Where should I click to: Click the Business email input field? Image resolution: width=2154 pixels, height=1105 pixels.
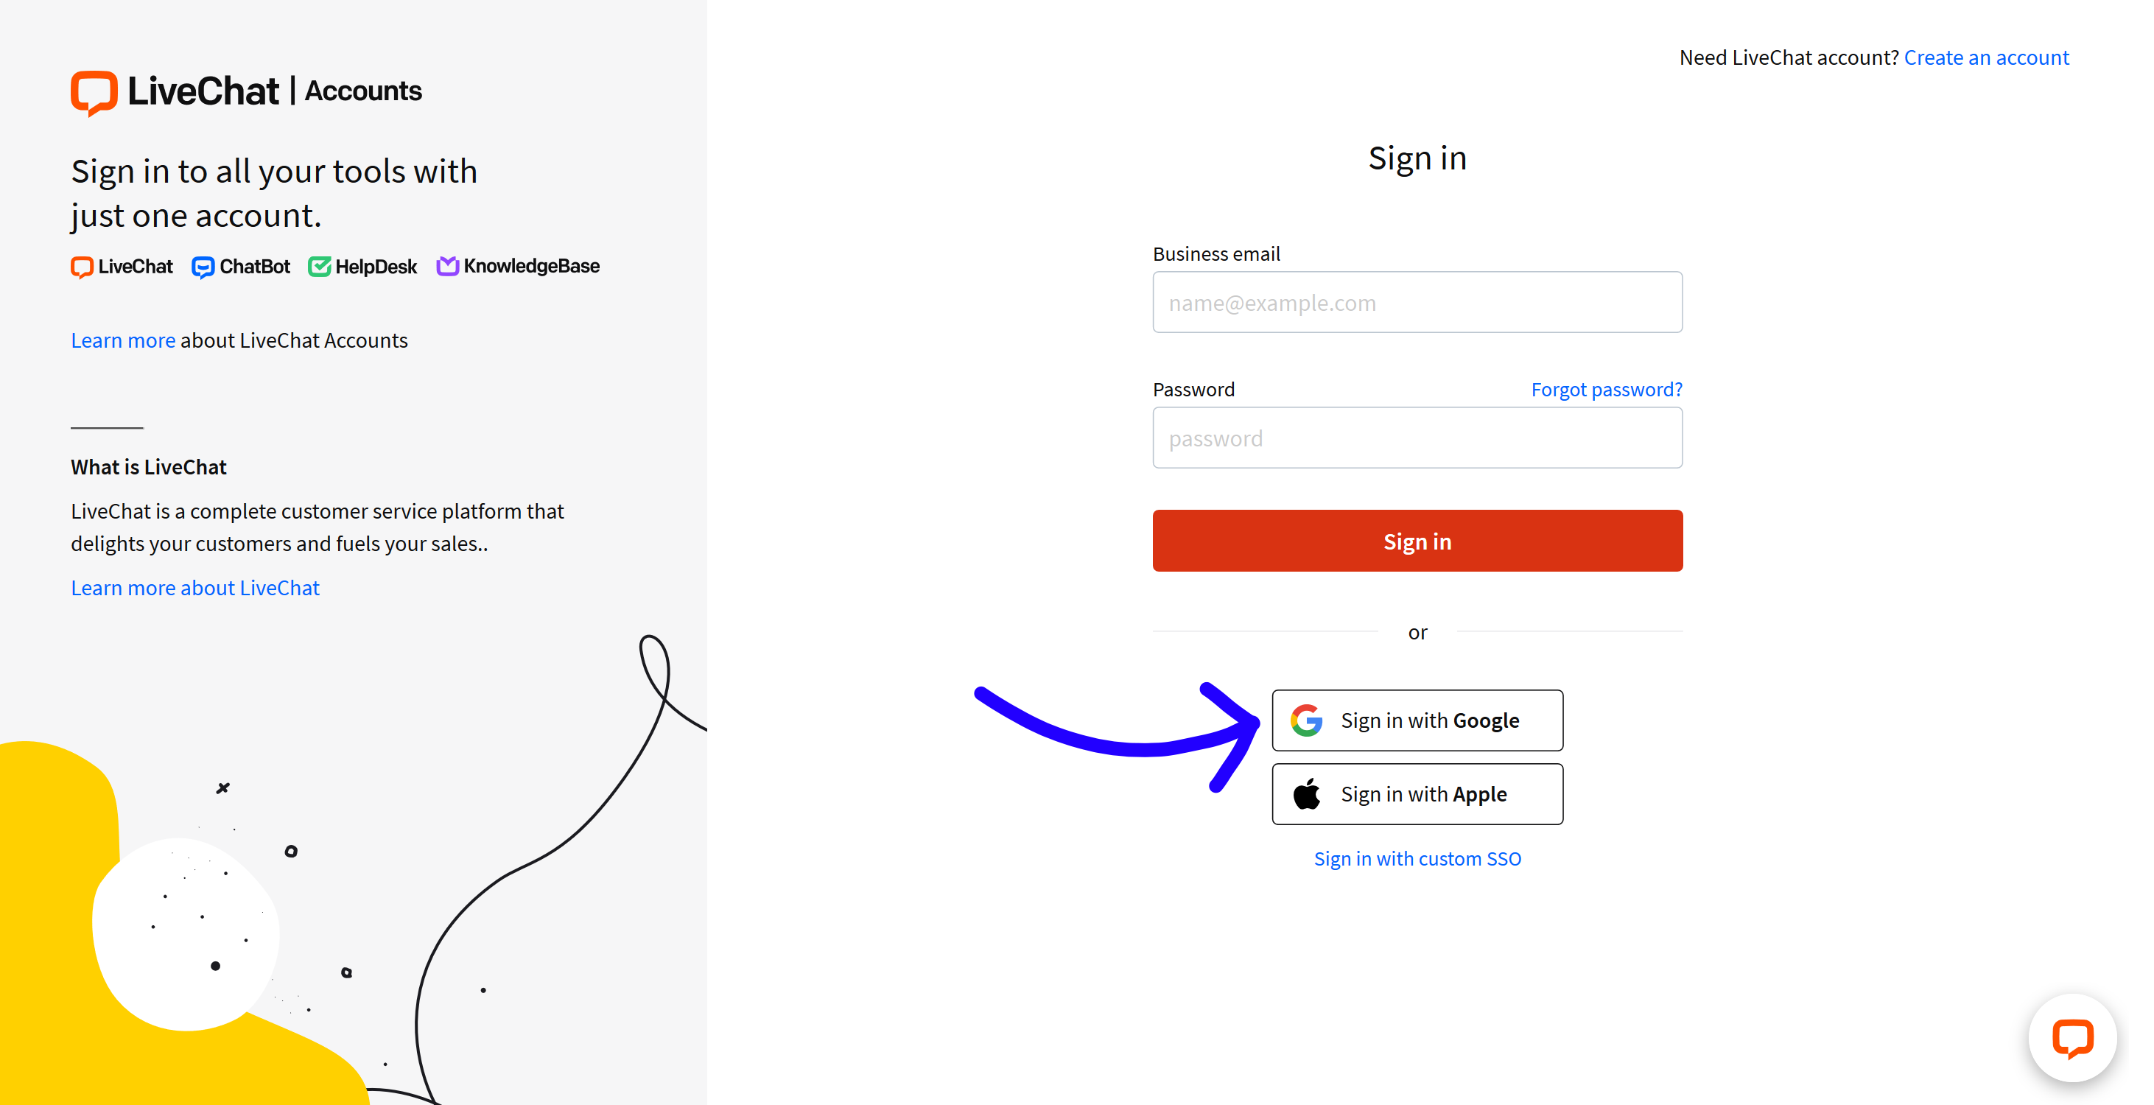1417,301
